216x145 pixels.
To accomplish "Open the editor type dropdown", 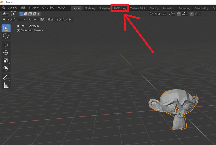I will tap(5, 14).
